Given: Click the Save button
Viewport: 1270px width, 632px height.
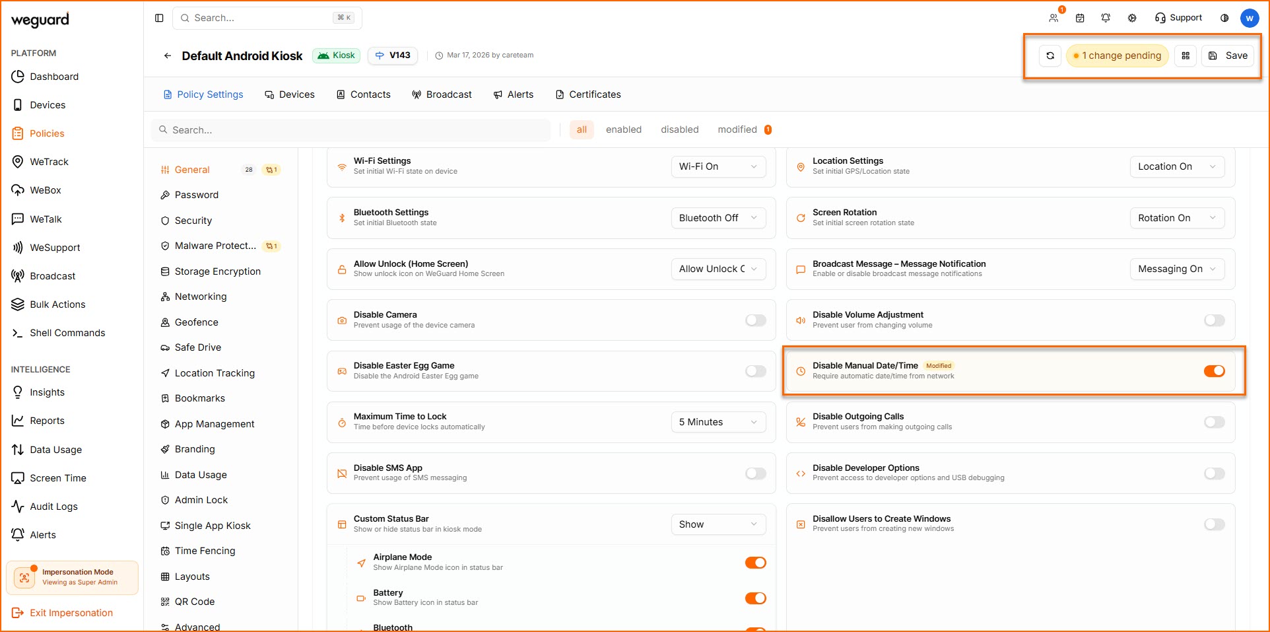Looking at the screenshot, I should (1228, 56).
